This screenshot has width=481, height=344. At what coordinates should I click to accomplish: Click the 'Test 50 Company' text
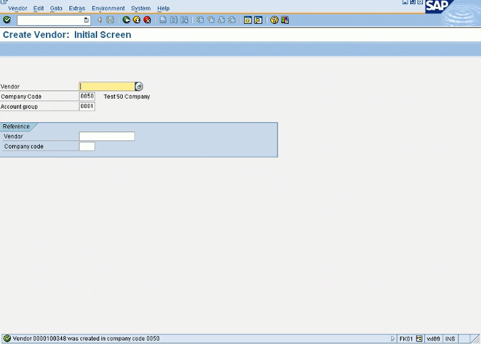point(126,96)
